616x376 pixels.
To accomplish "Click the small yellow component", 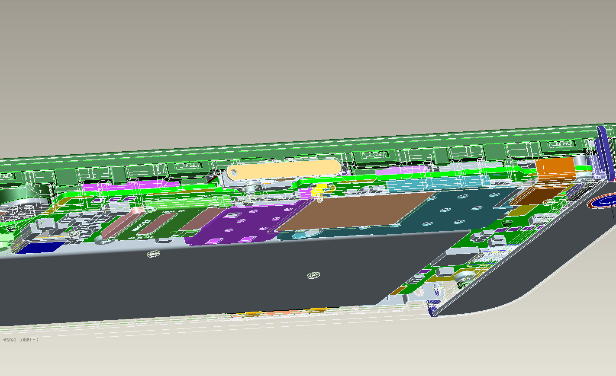I will (x=319, y=190).
